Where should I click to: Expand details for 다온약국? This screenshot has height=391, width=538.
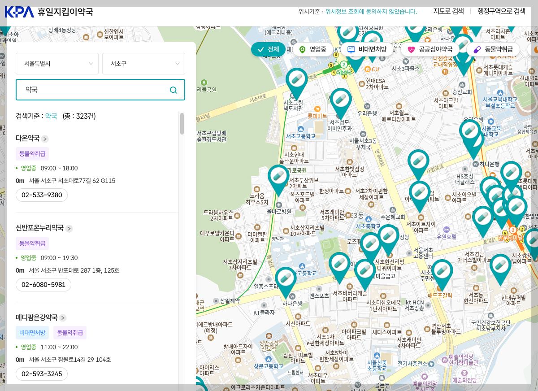[x=44, y=139]
